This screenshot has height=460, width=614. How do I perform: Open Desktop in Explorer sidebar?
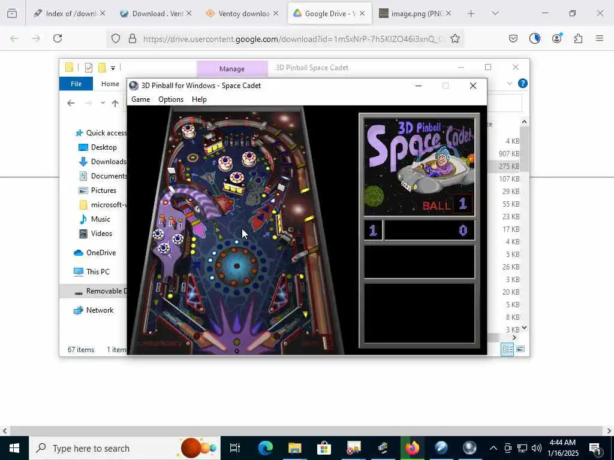(98, 147)
